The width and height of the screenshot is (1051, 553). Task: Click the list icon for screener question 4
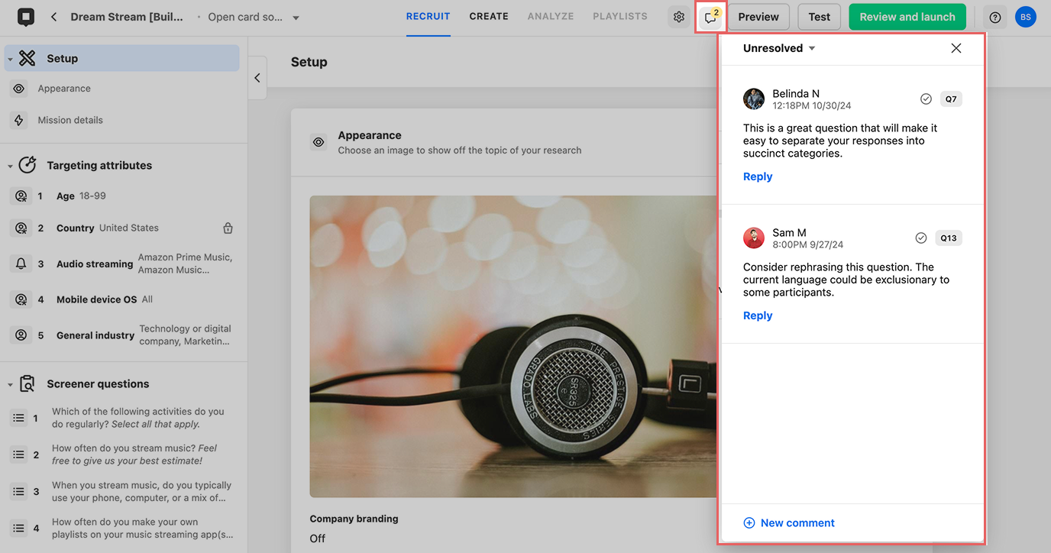click(x=19, y=528)
